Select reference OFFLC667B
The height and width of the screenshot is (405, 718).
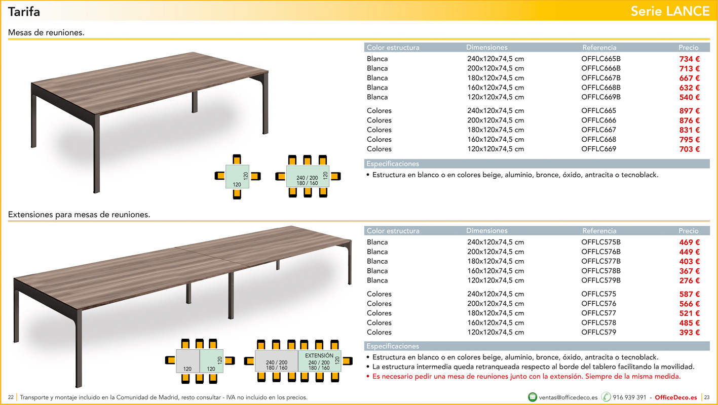coord(601,78)
